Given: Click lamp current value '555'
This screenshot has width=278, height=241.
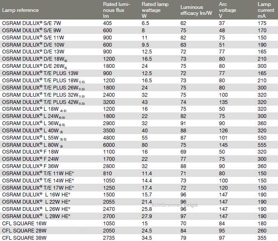Looking at the screenshot, I should point(262,145).
